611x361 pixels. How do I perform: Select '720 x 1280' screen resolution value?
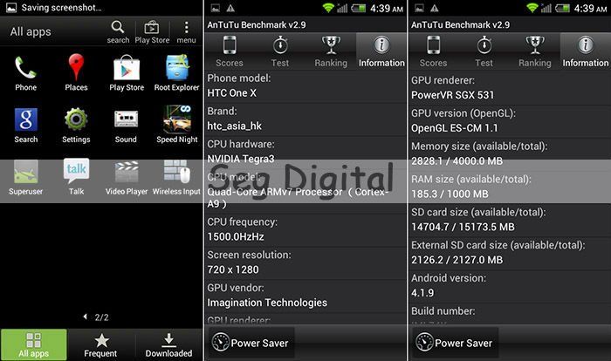pyautogui.click(x=233, y=269)
